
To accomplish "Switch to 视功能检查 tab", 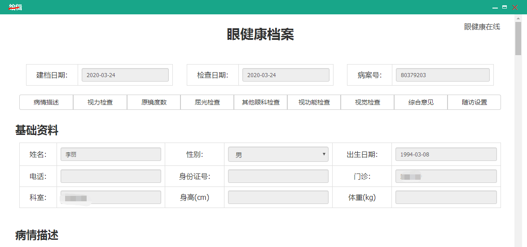I will [x=314, y=102].
